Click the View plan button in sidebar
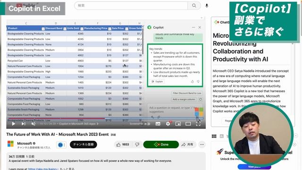Viewport: 302px width, 170px height. 254,167
